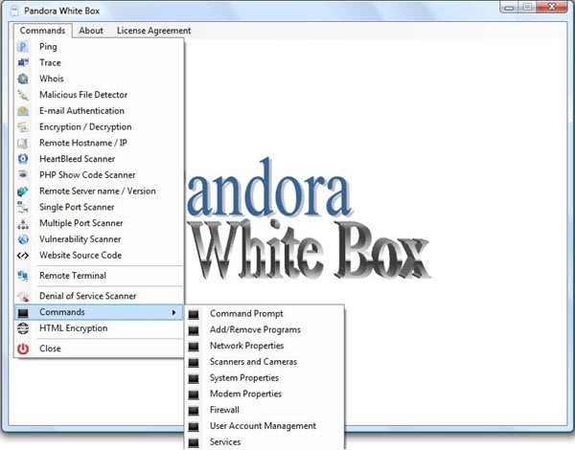Click the Denial of Service Scanner icon
Image resolution: width=575 pixels, height=450 pixels.
[x=23, y=296]
